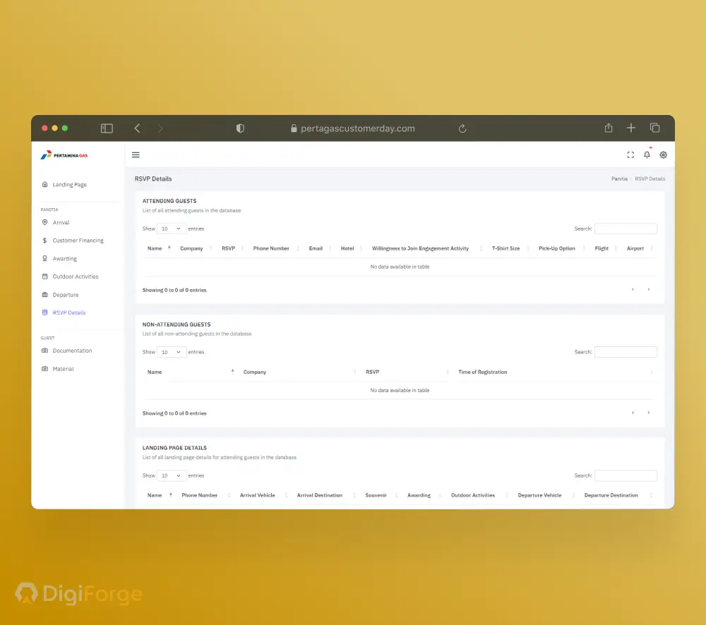
Task: Open the notifications bell
Action: click(647, 155)
